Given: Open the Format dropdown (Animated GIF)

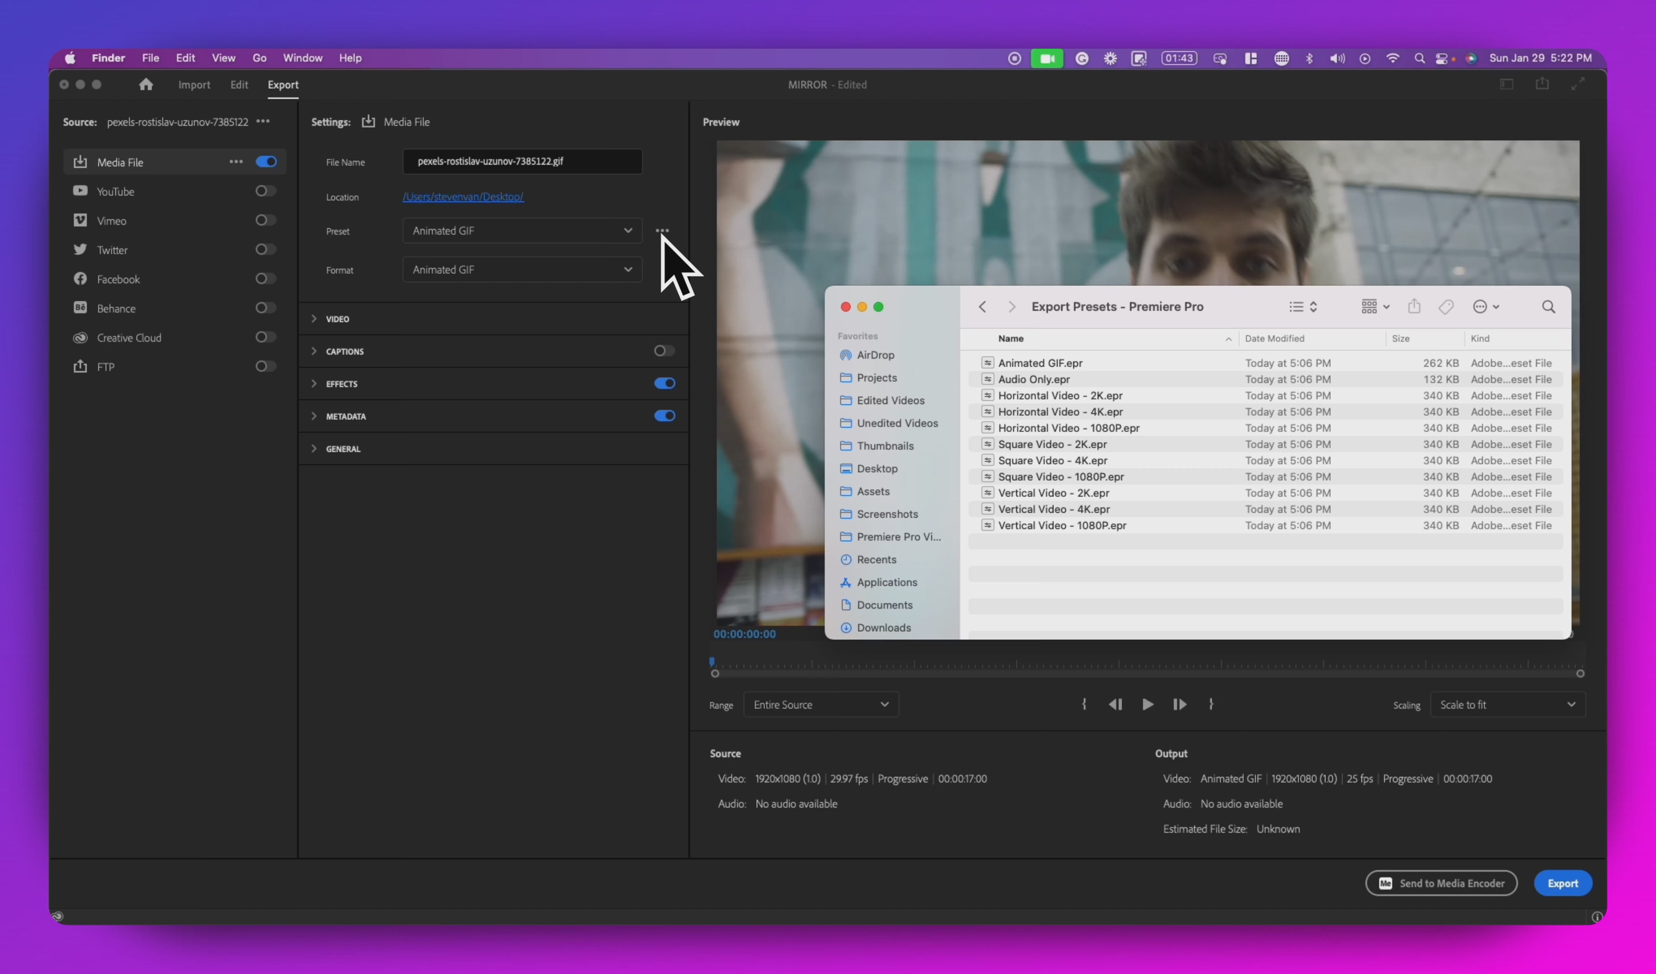Looking at the screenshot, I should [522, 270].
